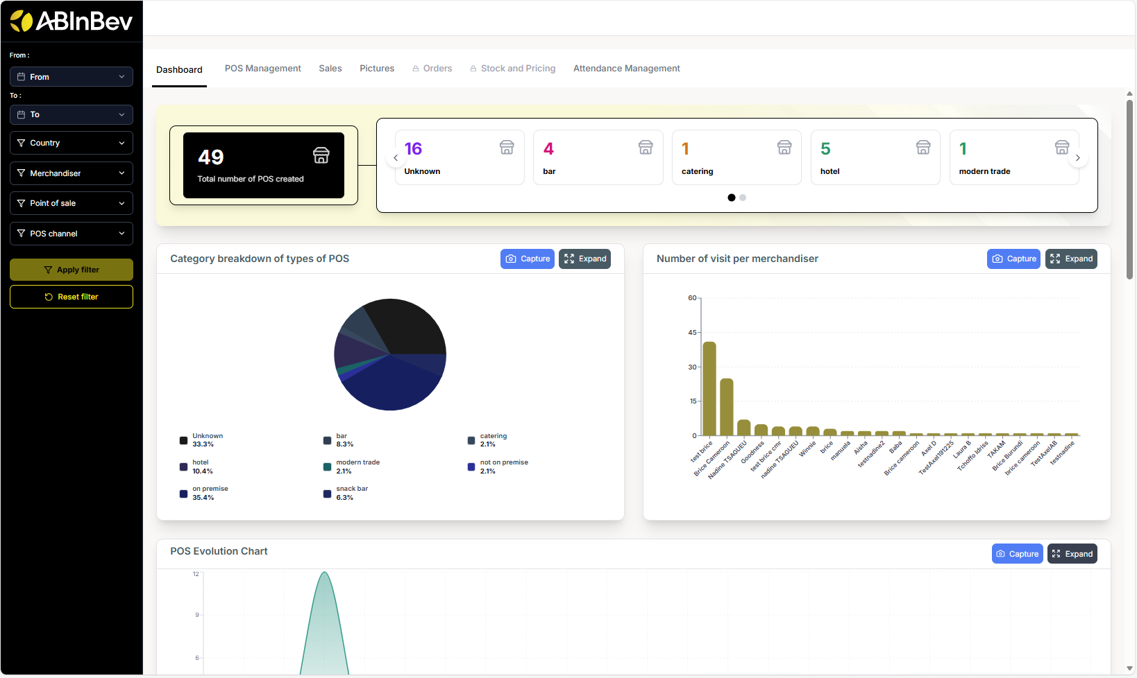Switch to the POS Management tab

coord(262,68)
